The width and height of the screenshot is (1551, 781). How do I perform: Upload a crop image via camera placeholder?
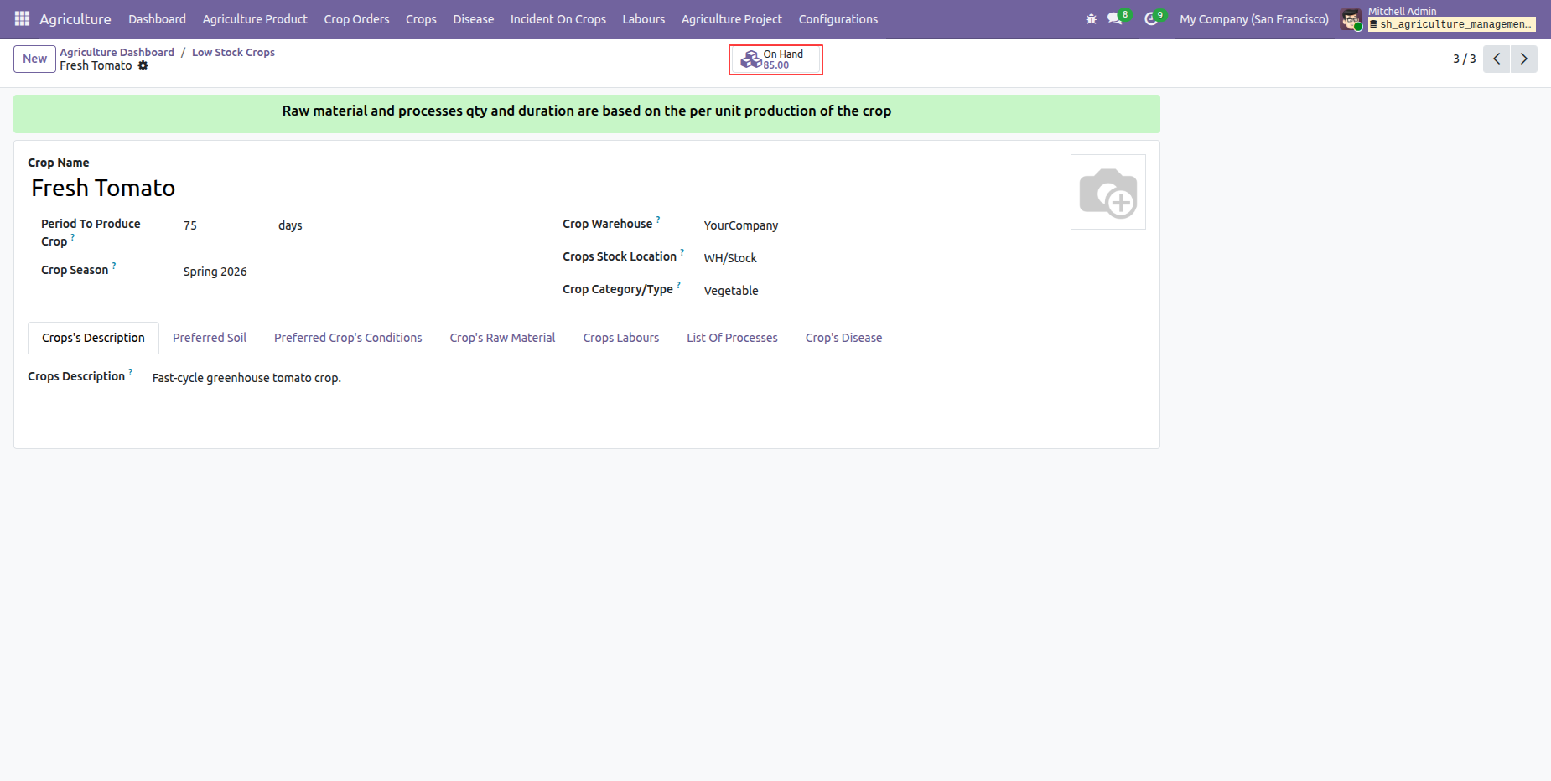coord(1107,192)
